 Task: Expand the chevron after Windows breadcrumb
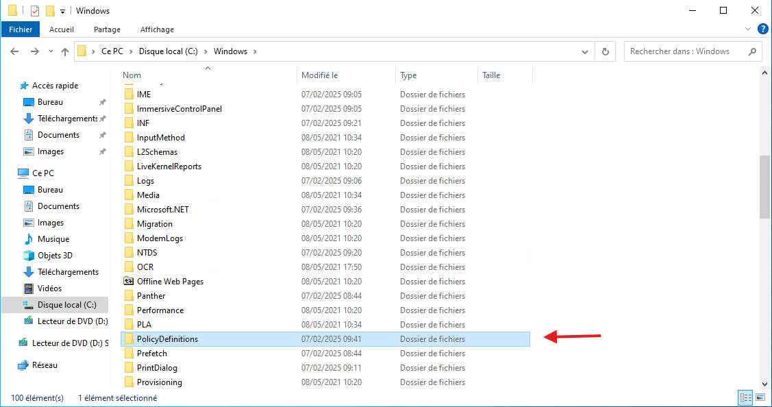tap(255, 51)
